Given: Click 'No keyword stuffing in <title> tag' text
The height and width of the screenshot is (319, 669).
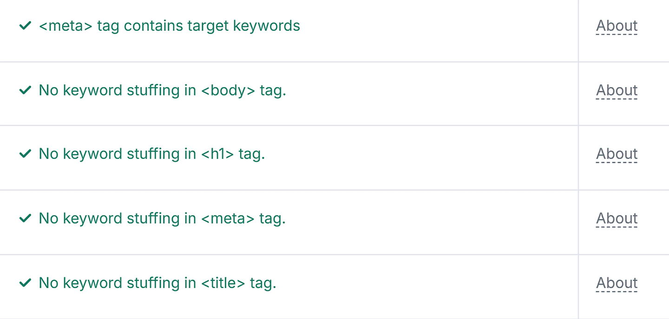Looking at the screenshot, I should click(x=157, y=283).
